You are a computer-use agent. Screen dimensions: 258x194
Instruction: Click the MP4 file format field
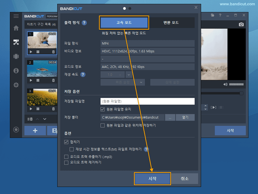coord(148,43)
